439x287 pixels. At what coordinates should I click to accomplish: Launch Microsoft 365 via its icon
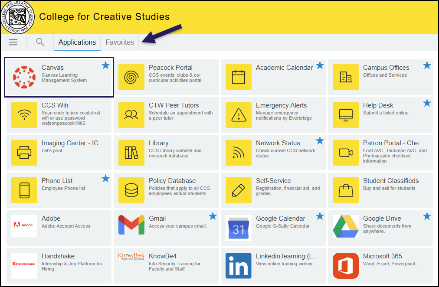345,265
